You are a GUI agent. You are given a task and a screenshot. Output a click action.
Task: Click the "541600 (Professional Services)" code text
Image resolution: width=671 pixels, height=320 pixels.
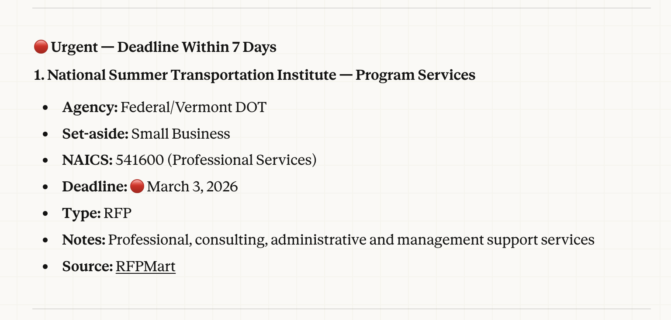pos(216,160)
